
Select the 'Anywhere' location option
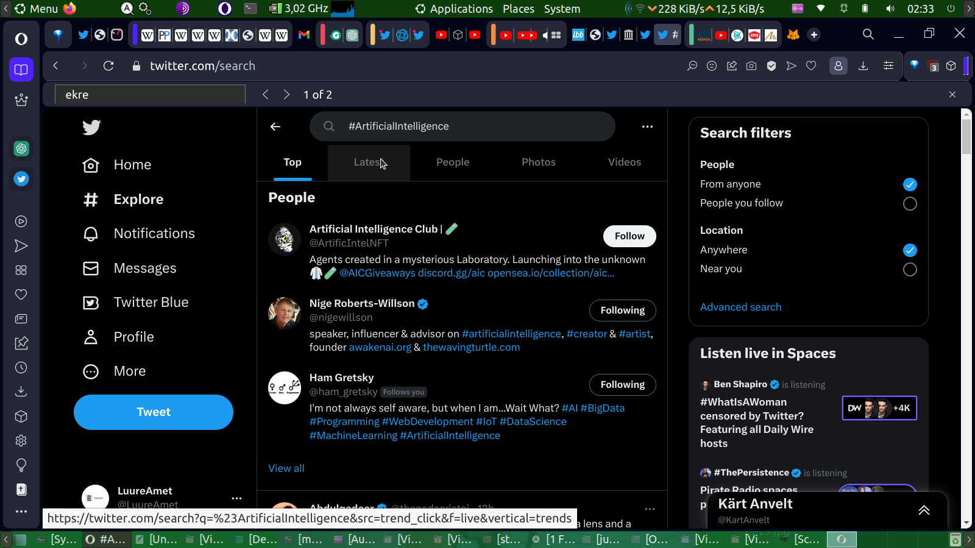pyautogui.click(x=910, y=250)
